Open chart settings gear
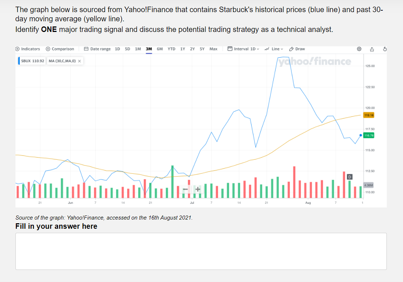Image resolution: width=403 pixels, height=282 pixels. [x=359, y=49]
